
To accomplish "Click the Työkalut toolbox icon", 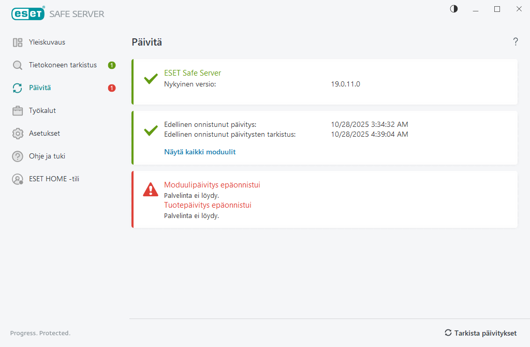I will pyautogui.click(x=18, y=111).
